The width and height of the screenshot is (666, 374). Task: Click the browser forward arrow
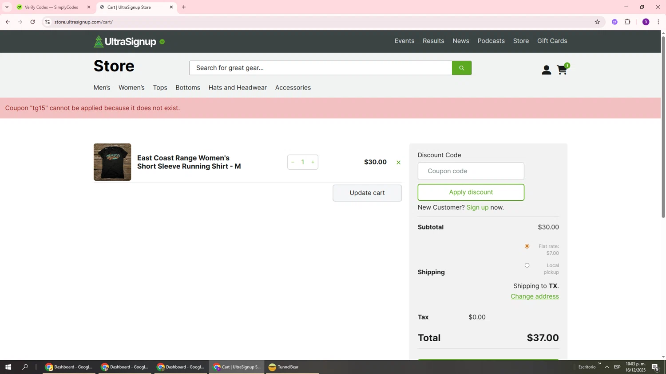click(x=20, y=22)
